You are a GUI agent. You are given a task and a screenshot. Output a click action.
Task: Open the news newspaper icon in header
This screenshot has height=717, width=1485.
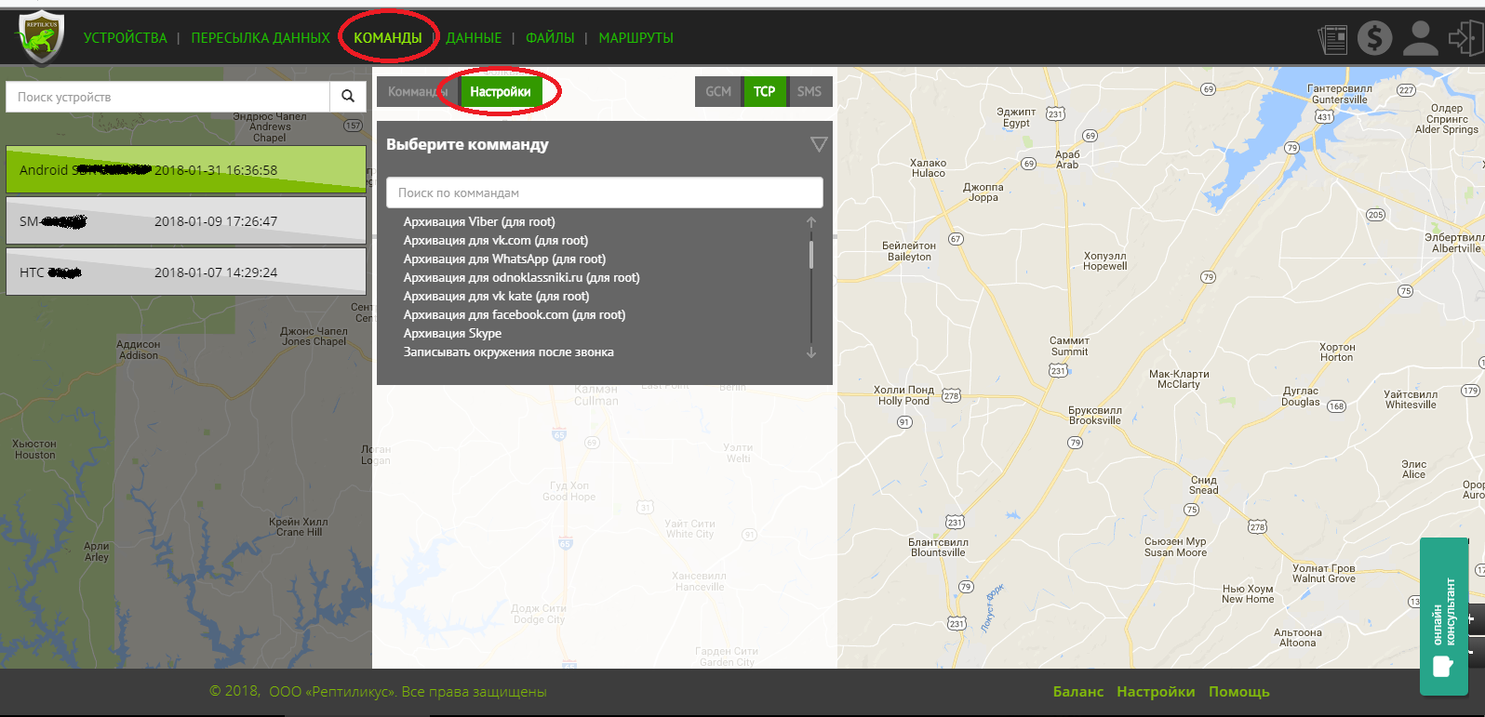tap(1332, 39)
